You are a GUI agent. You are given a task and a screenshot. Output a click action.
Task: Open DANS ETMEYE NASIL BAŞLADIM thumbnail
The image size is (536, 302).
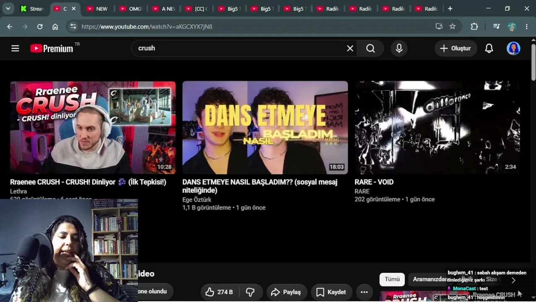click(x=265, y=128)
